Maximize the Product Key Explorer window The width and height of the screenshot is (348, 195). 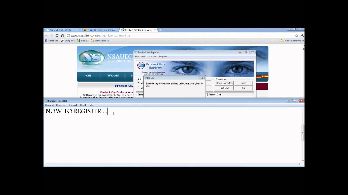(246, 53)
